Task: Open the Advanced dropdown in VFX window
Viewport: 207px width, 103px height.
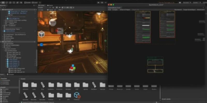Action: (201, 10)
